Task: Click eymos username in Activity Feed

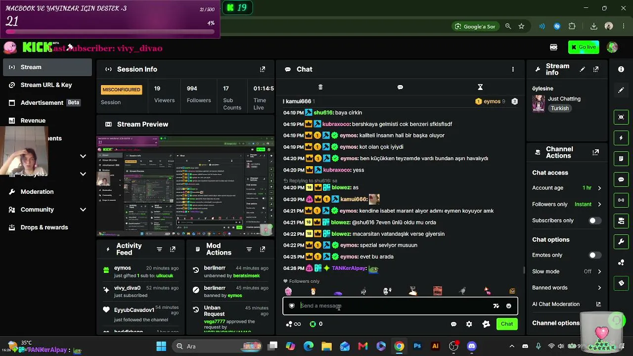Action: click(123, 268)
